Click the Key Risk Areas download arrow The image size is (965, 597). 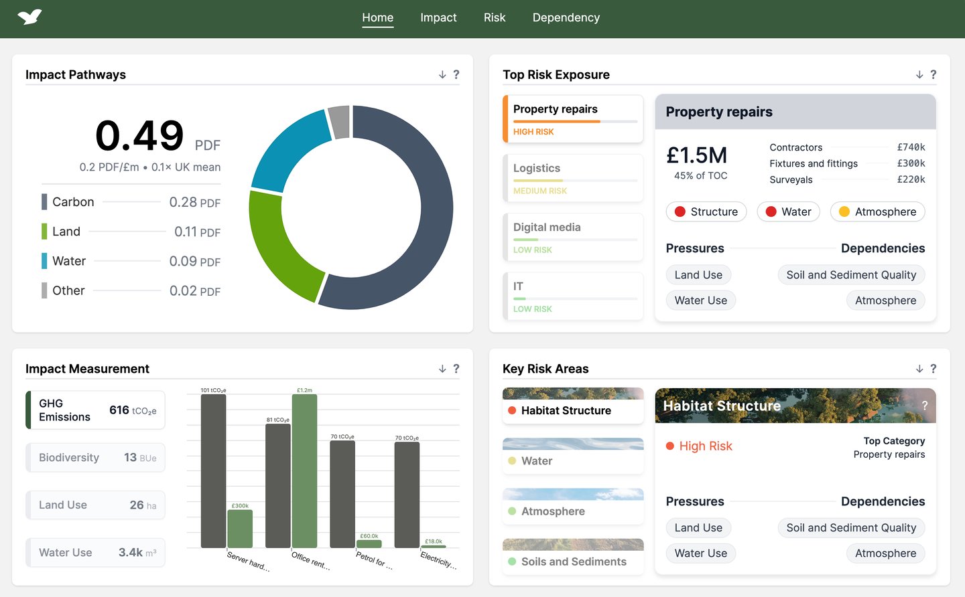pos(919,369)
